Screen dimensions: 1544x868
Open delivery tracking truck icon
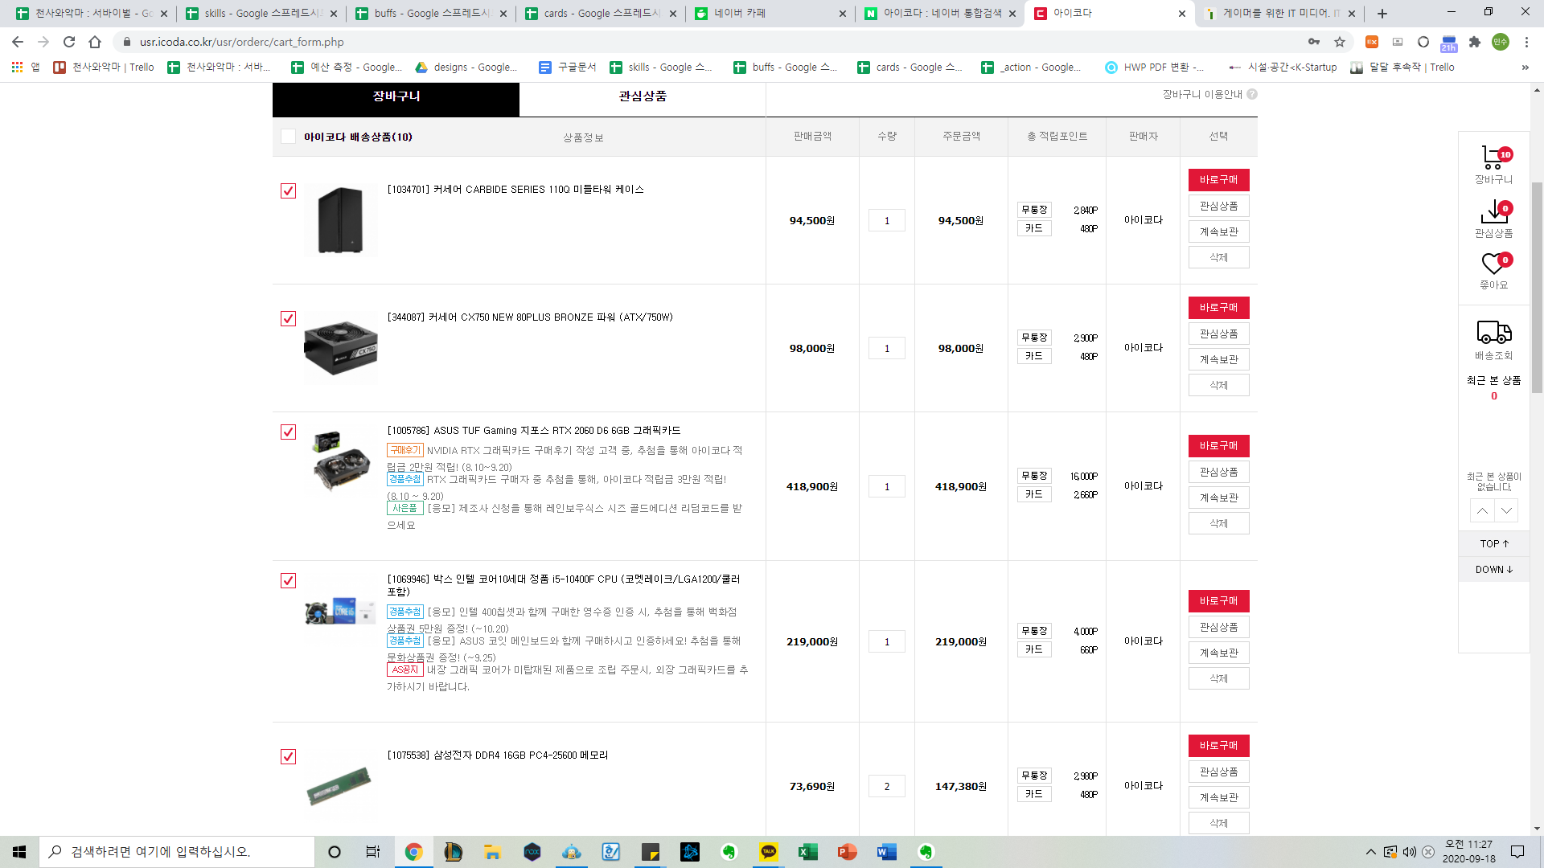(x=1494, y=332)
